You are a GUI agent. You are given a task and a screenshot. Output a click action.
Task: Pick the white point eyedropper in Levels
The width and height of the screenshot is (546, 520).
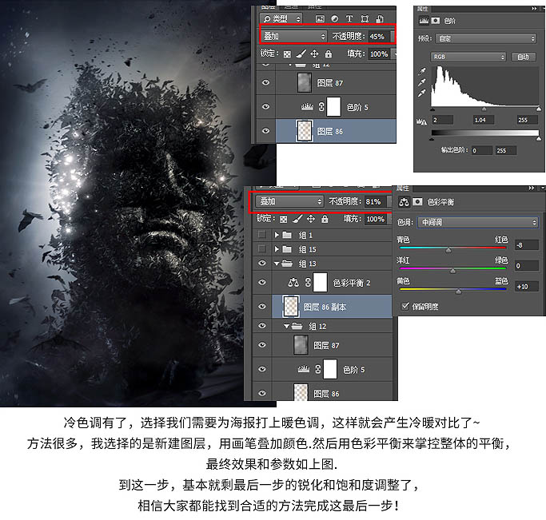click(x=422, y=93)
